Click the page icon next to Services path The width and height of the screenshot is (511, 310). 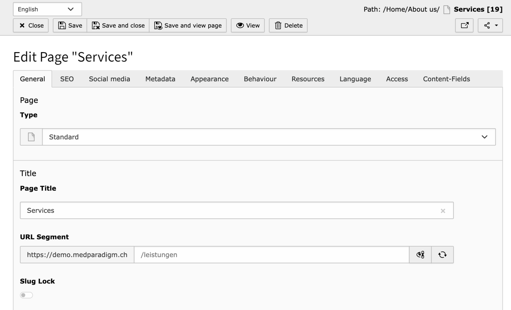[x=447, y=10]
